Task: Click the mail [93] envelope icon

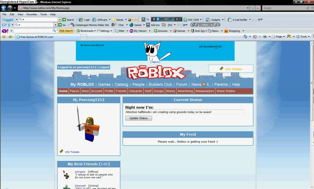Action: [164, 25]
